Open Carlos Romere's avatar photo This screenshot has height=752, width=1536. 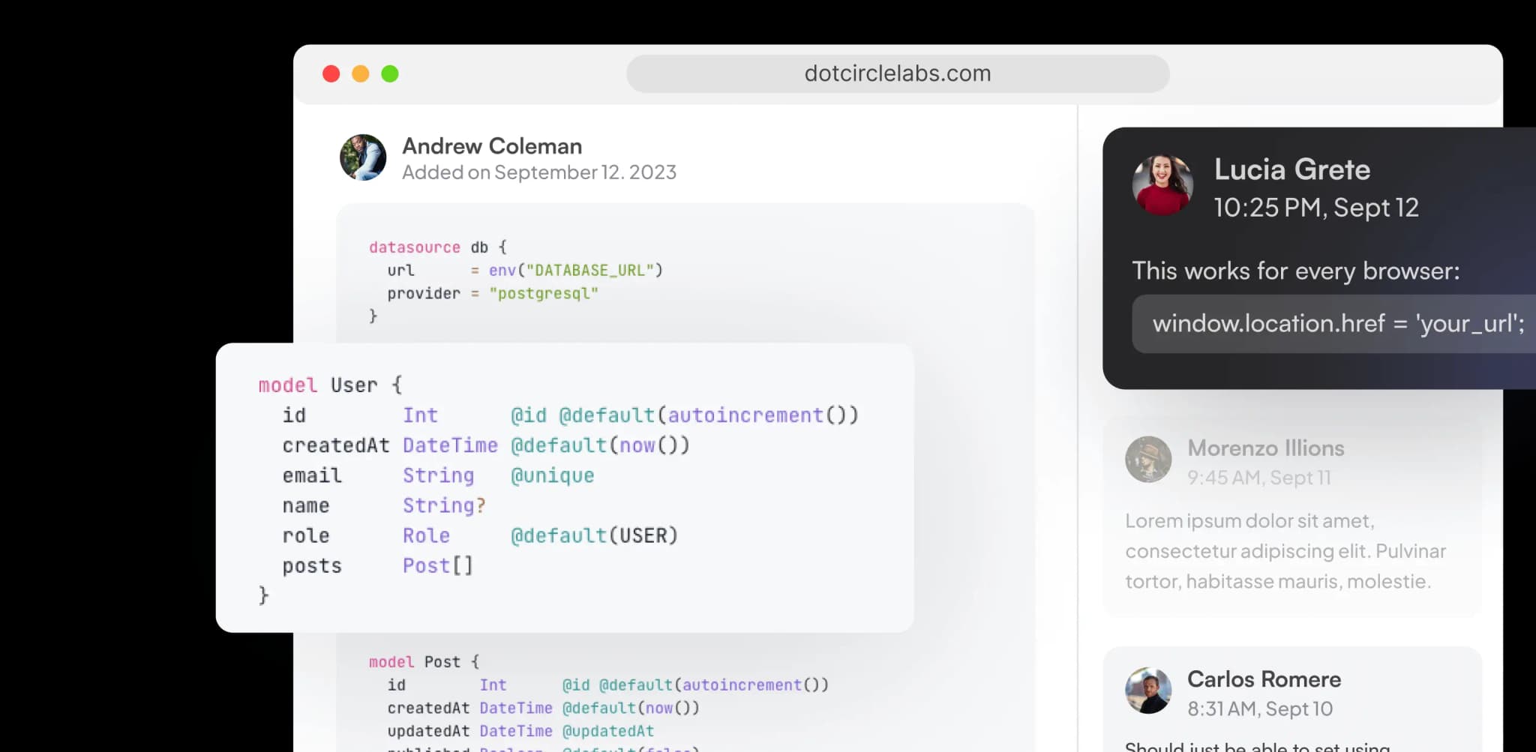pyautogui.click(x=1148, y=691)
